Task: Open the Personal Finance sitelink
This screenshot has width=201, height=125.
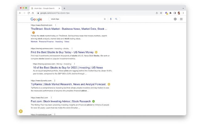Action: pos(46,42)
